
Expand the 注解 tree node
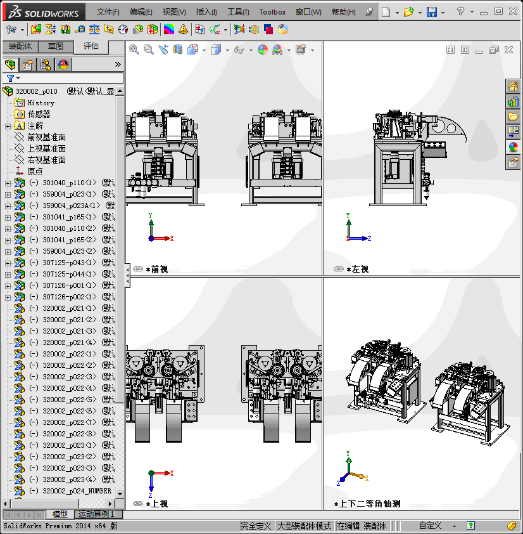(8, 126)
